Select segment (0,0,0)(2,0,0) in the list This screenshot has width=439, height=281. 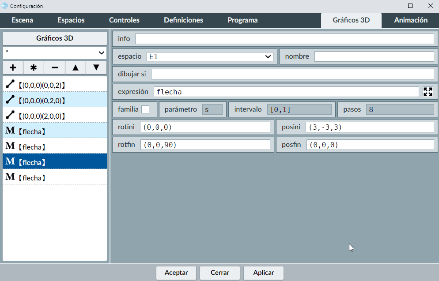point(55,116)
